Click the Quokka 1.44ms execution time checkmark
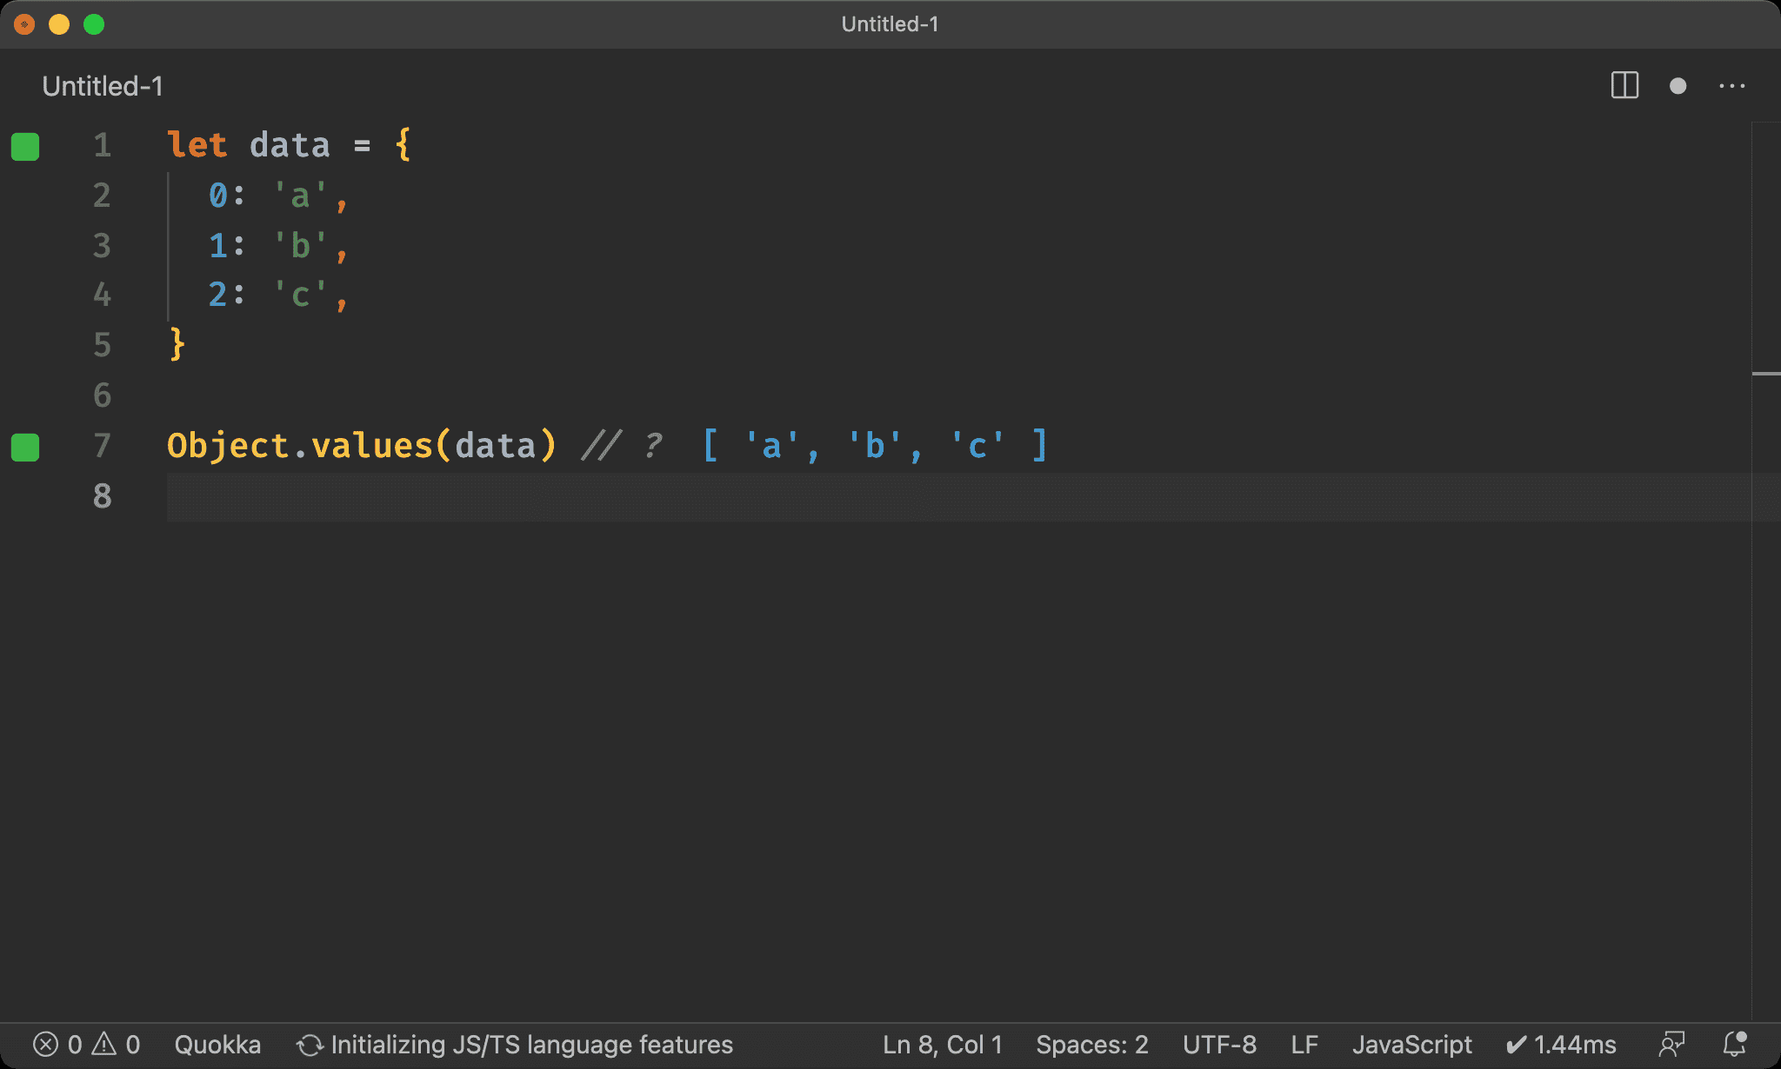Image resolution: width=1781 pixels, height=1069 pixels. 1561,1044
